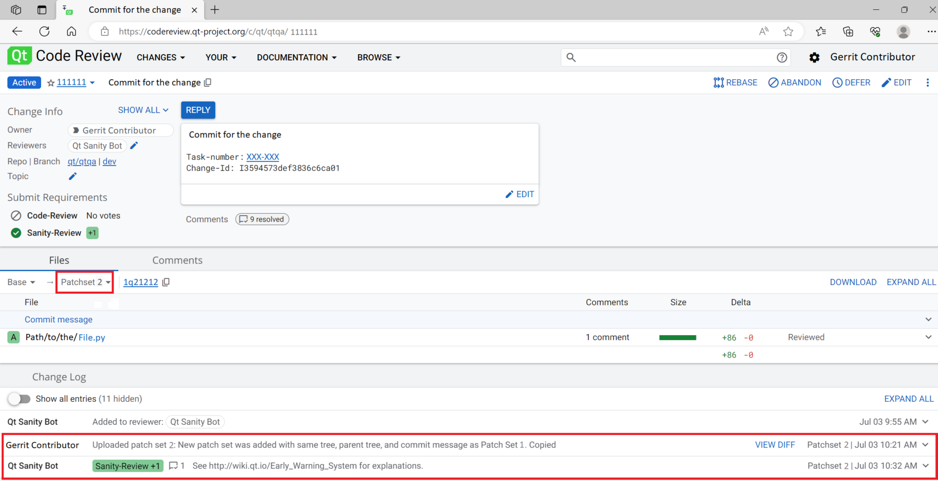Open a new browser tab
The width and height of the screenshot is (938, 481).
point(215,10)
